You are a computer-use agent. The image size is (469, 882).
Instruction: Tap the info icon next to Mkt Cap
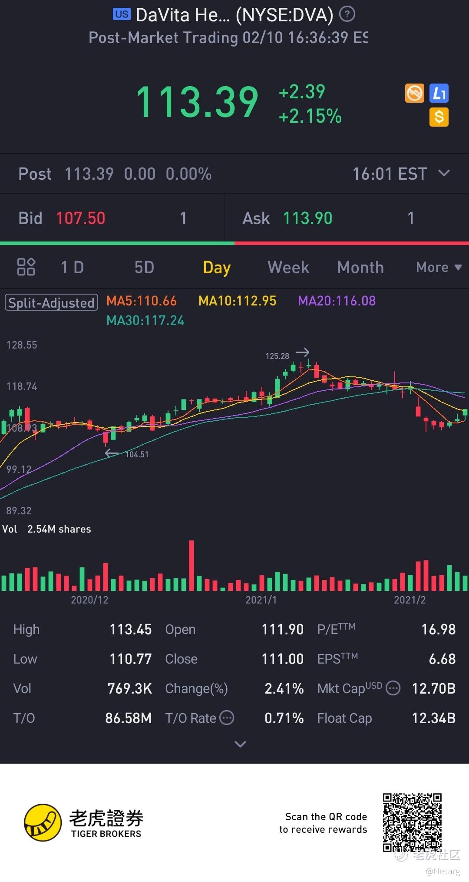(x=393, y=688)
